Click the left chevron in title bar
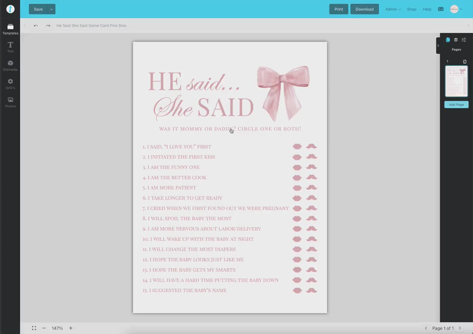Image resolution: width=473 pixels, height=334 pixels. pyautogui.click(x=24, y=25)
